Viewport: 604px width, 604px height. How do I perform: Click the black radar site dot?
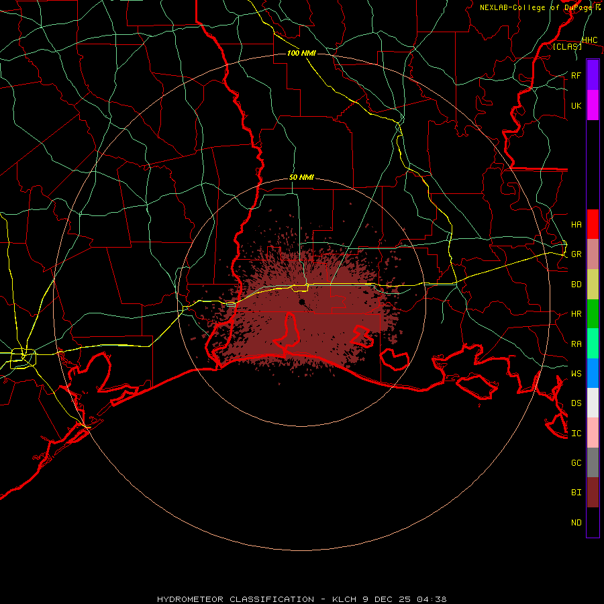click(x=302, y=301)
